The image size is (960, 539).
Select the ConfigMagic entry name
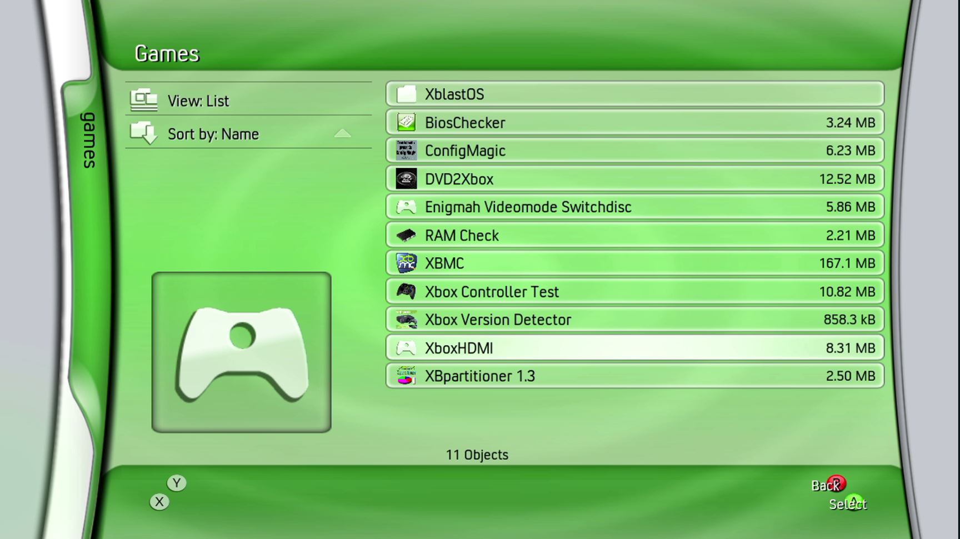[465, 151]
